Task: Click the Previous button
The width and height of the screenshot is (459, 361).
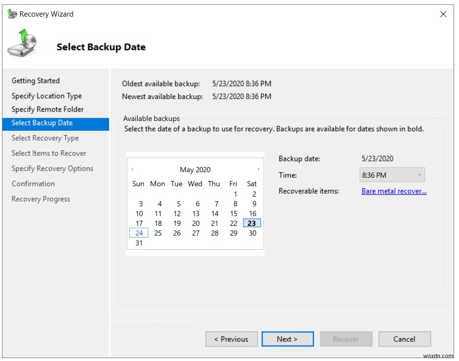Action: pos(232,339)
